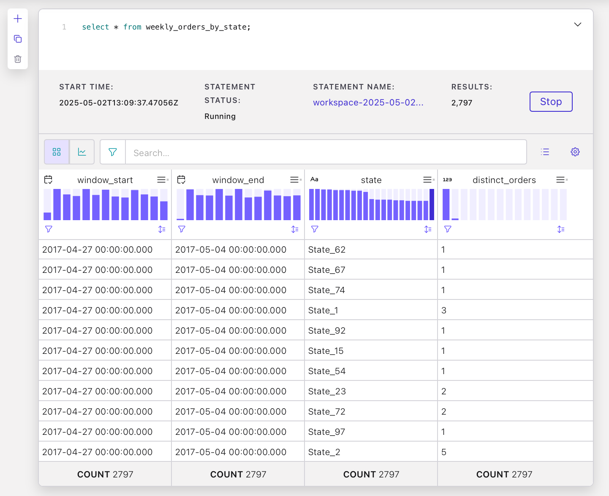The image size is (609, 496).
Task: Open distinct_orders column menu
Action: tap(561, 180)
